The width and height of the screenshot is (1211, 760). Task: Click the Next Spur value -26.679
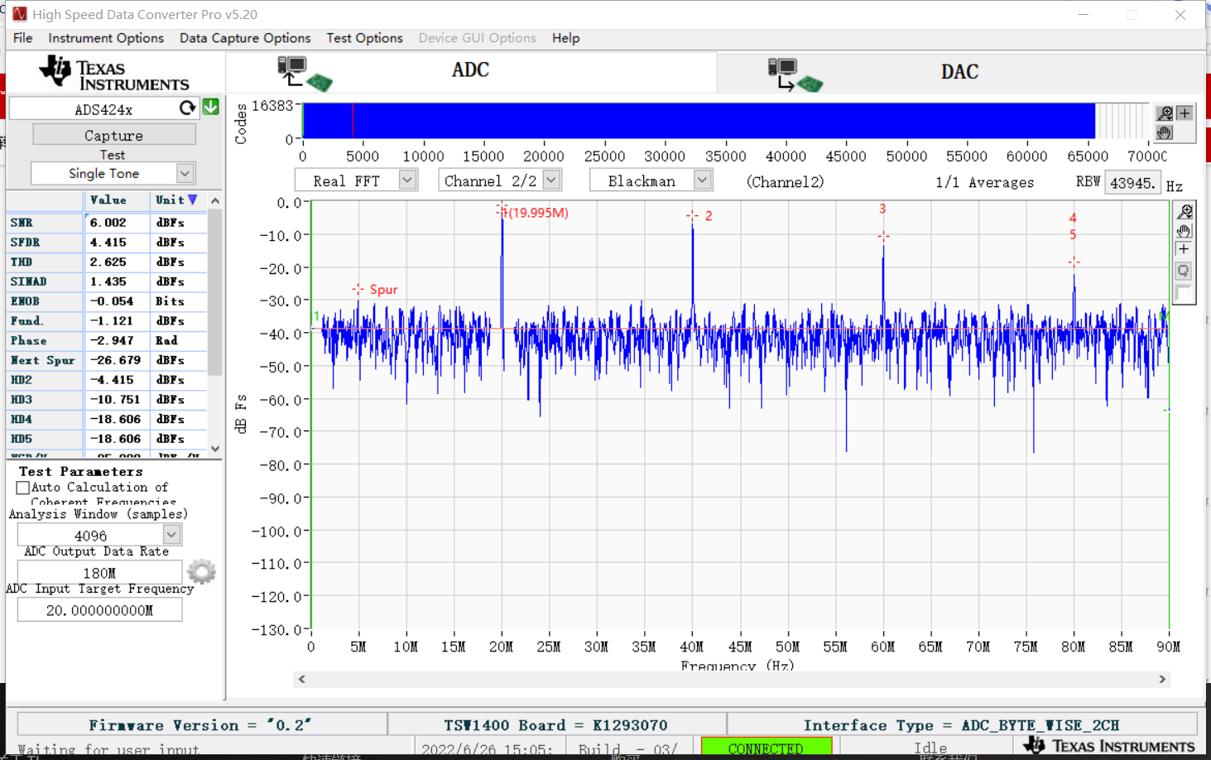tap(116, 360)
